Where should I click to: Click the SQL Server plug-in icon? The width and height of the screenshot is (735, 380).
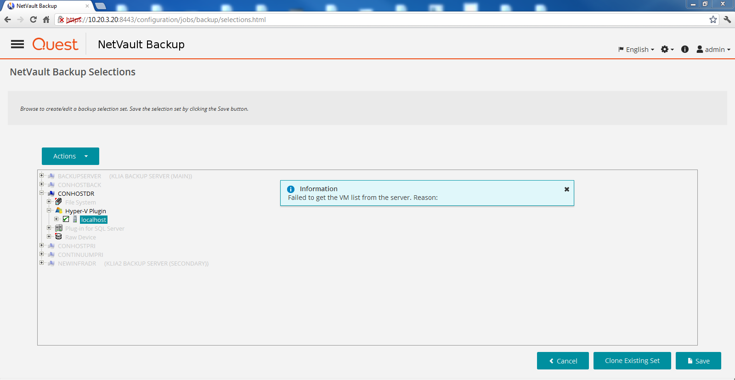click(58, 228)
